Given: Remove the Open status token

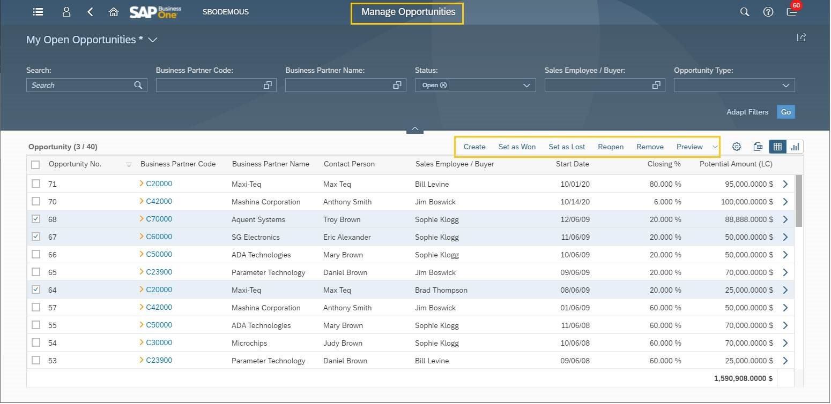Looking at the screenshot, I should (x=443, y=85).
